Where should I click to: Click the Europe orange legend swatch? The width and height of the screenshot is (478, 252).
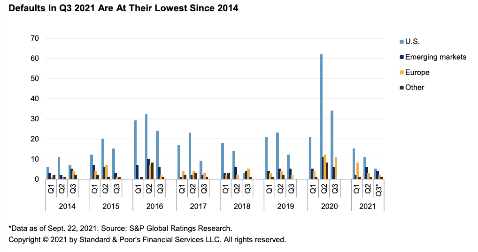click(400, 73)
